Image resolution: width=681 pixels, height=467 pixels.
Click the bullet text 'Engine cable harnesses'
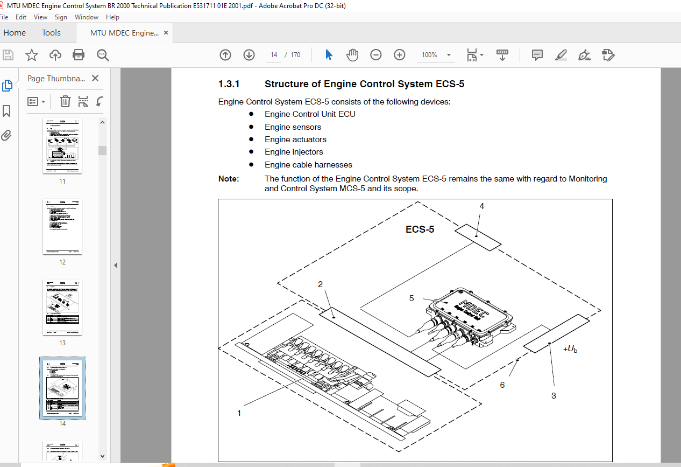[x=308, y=165]
